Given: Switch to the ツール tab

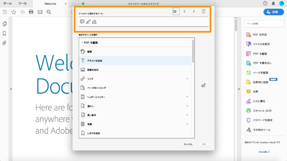Looking at the screenshot, I should (x=23, y=3).
